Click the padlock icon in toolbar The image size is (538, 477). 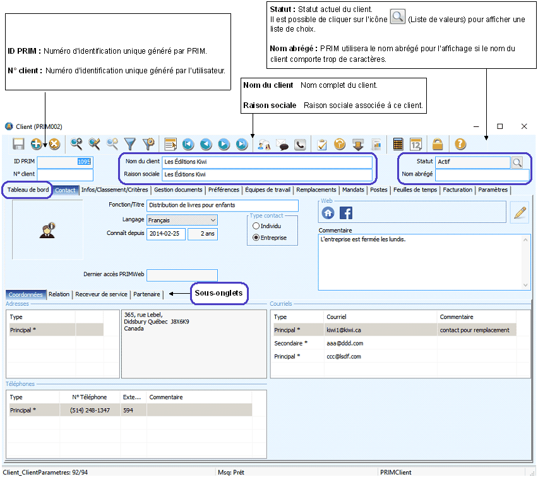click(x=437, y=144)
